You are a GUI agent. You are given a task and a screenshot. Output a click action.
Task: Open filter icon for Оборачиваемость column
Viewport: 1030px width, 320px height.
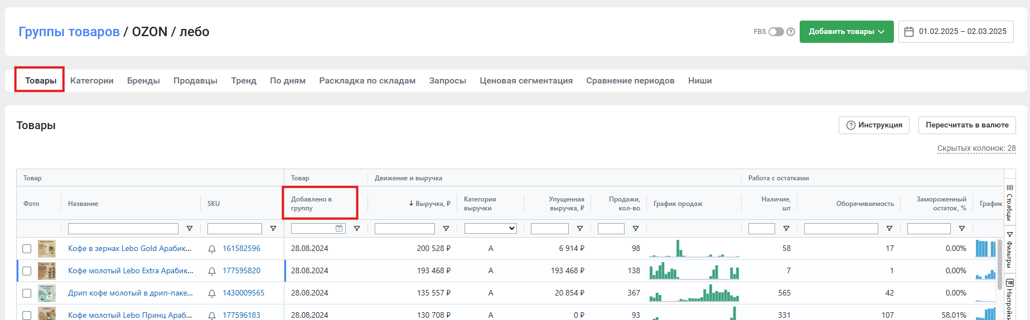(889, 229)
